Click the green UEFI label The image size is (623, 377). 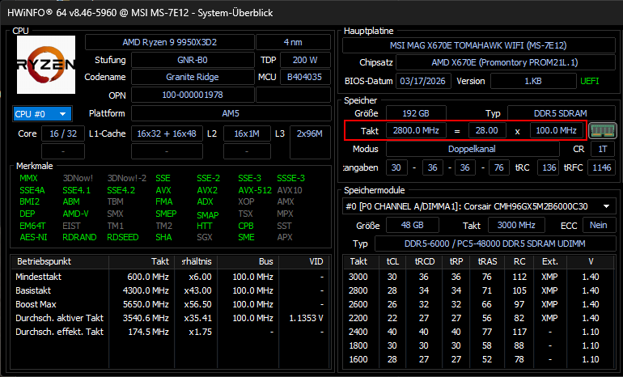[590, 81]
